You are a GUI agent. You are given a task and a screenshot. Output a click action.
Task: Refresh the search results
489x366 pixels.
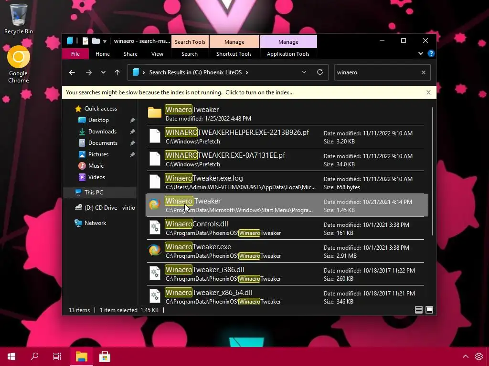(x=320, y=72)
